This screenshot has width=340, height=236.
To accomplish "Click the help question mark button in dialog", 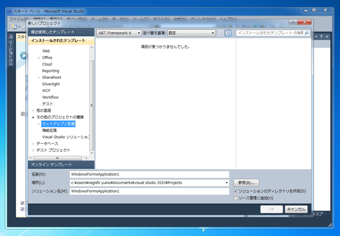I will 293,22.
